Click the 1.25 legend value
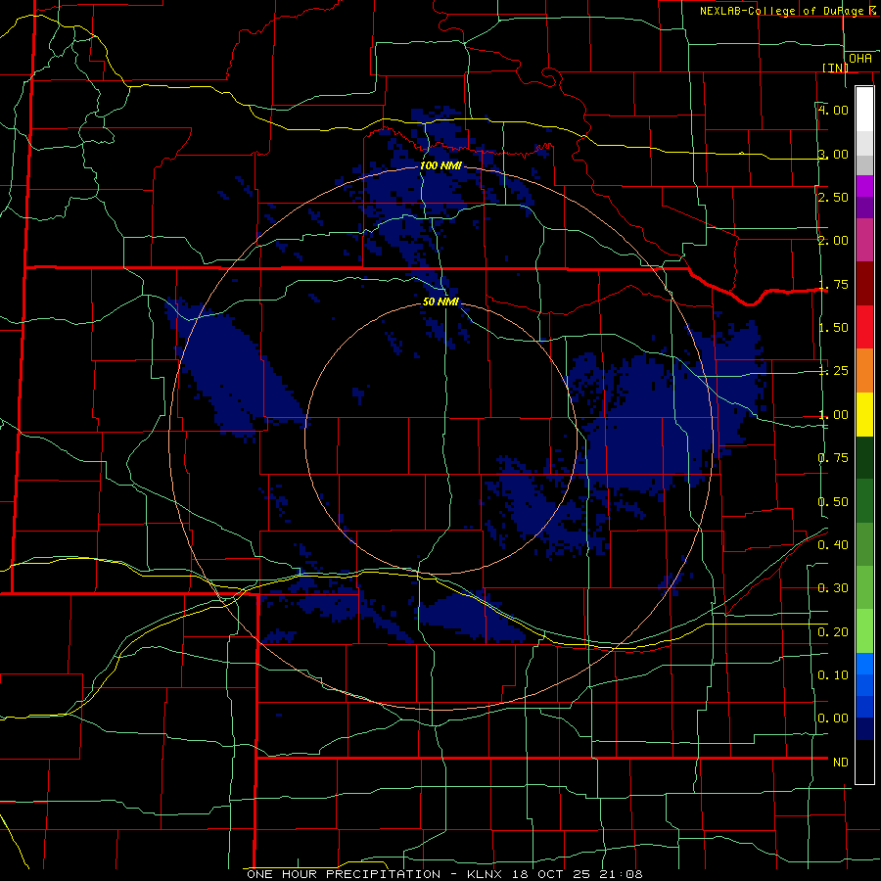 (833, 371)
